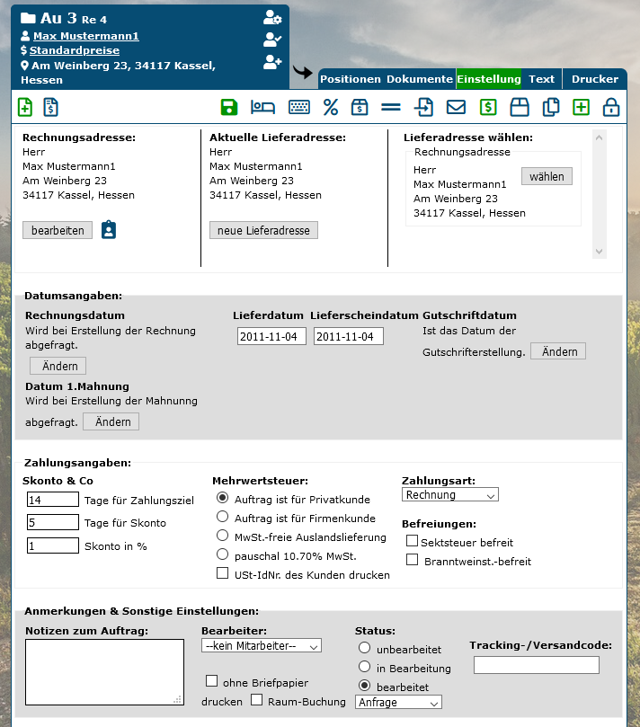
Task: Click the green save disk icon
Action: tap(229, 108)
